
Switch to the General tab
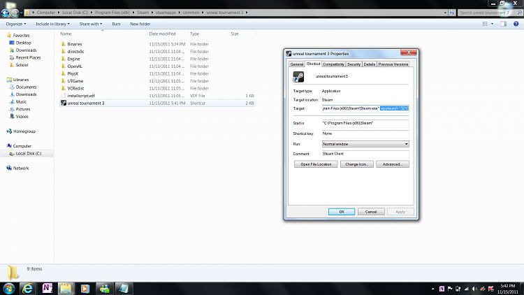(x=297, y=64)
